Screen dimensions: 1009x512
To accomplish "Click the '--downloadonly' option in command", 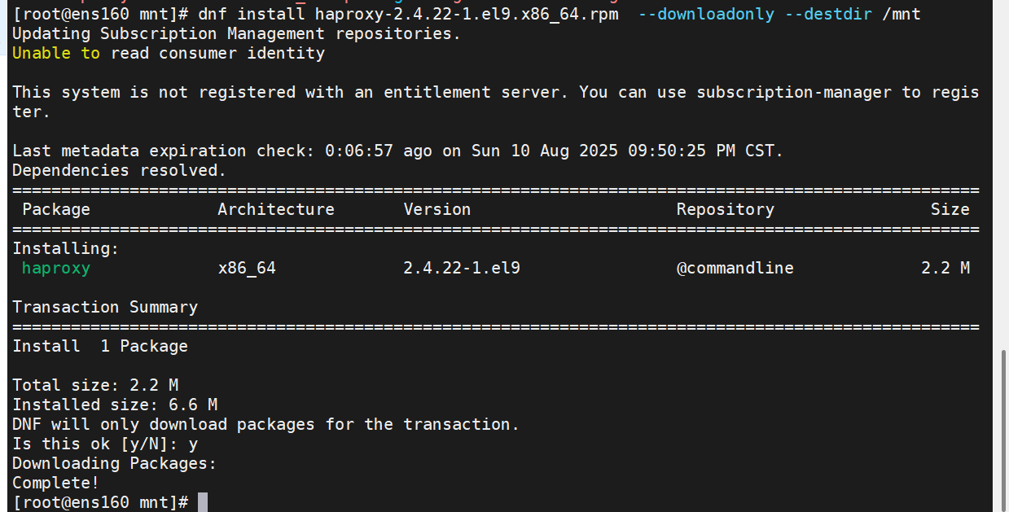I will [x=706, y=14].
